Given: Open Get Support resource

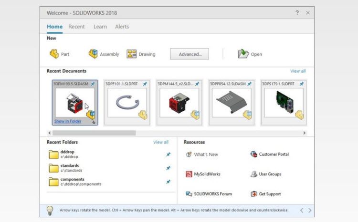Looking at the screenshot, I should pos(265,194).
